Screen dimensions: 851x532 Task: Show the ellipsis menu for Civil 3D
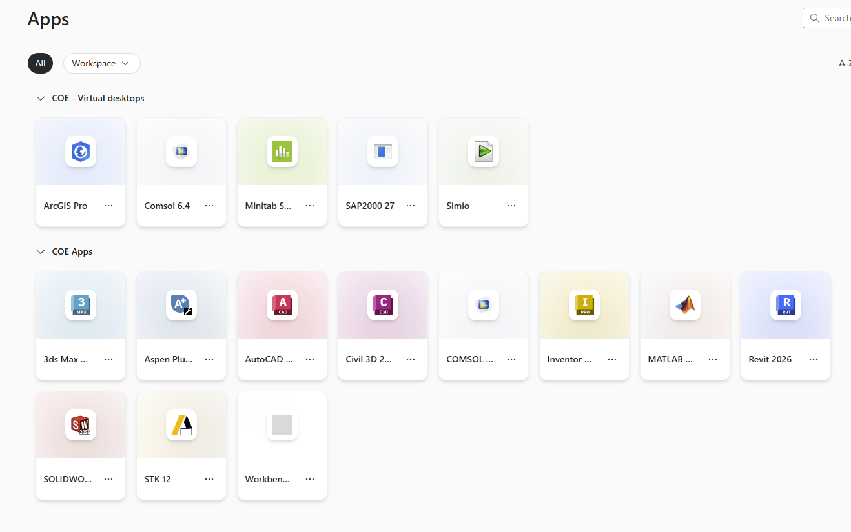click(x=411, y=359)
